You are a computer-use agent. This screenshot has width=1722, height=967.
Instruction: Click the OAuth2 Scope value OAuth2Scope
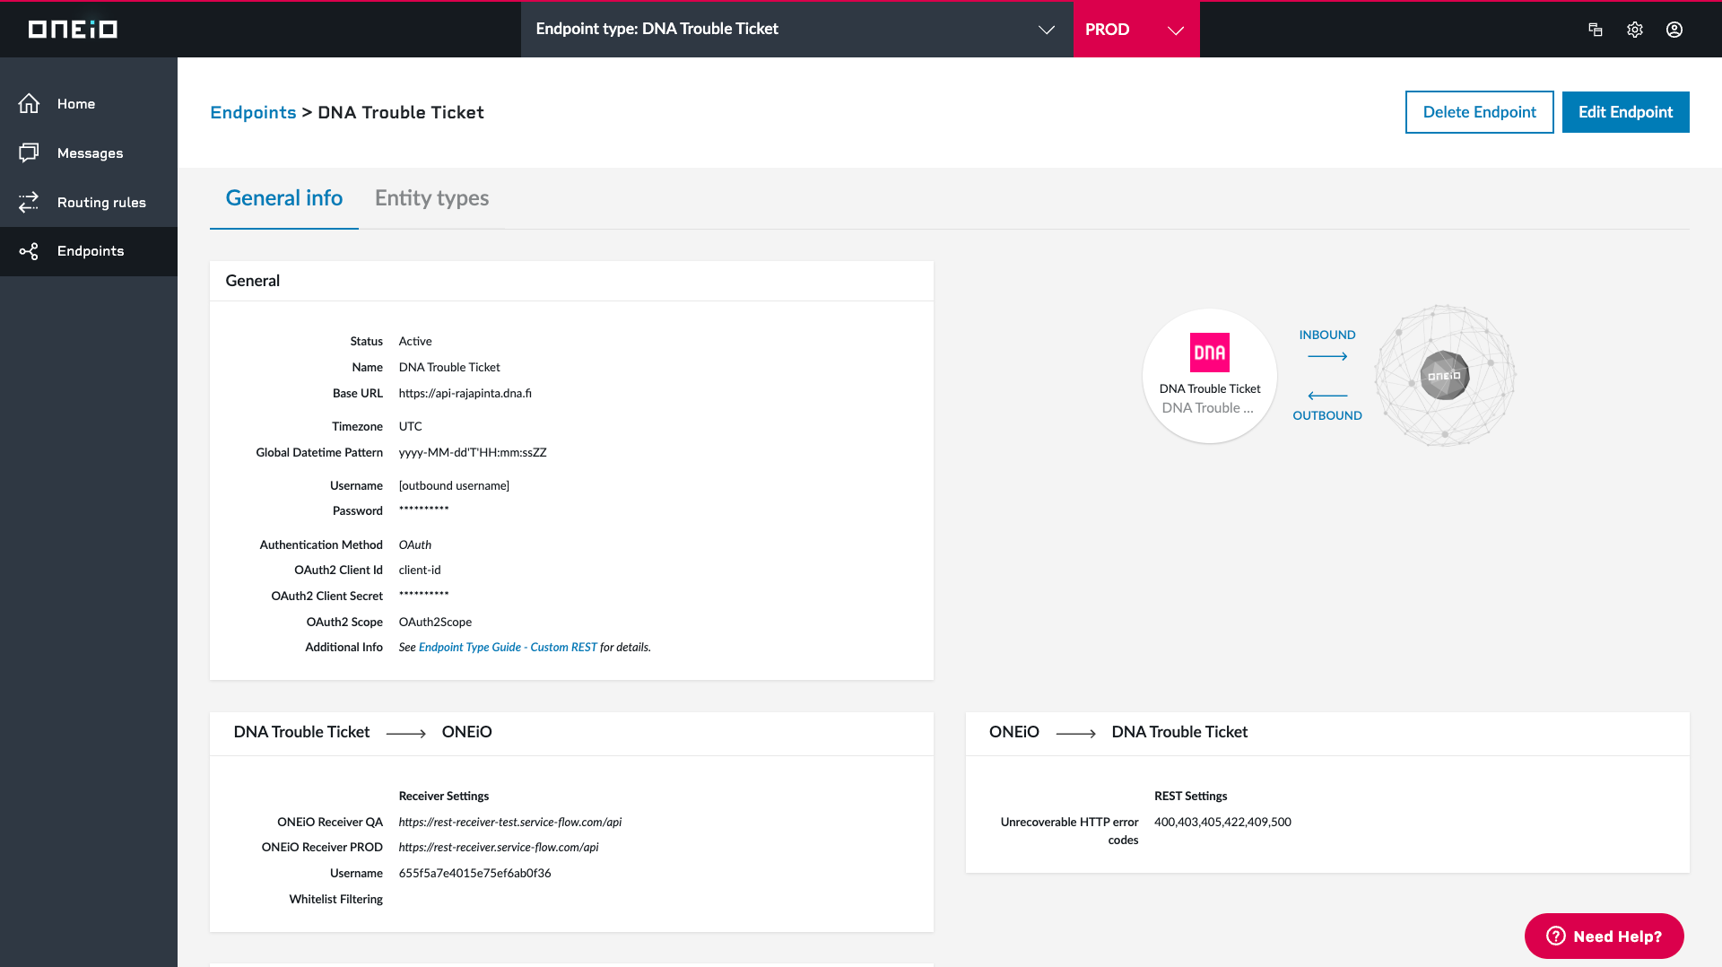pos(435,622)
